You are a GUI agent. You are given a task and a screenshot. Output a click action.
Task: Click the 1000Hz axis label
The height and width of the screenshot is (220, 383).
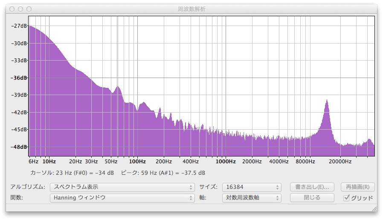tap(226, 162)
